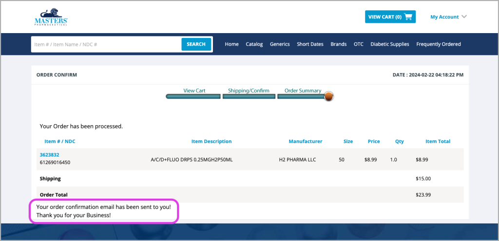Click the SEARCH button
The width and height of the screenshot is (499, 241).
point(196,44)
